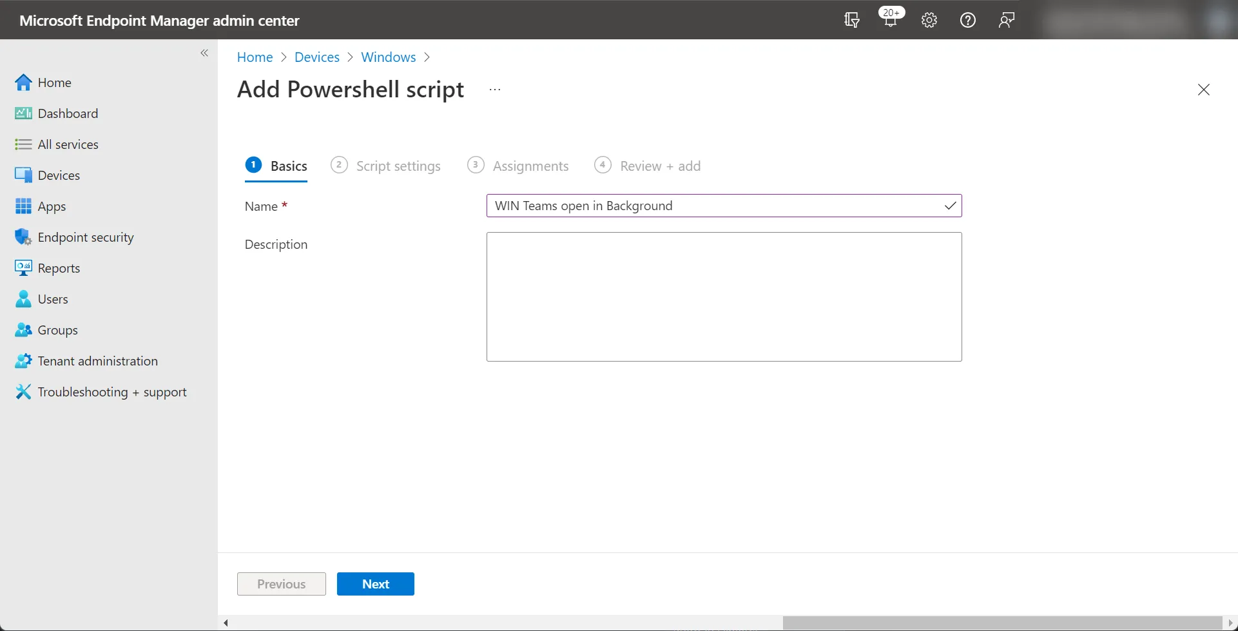Open the settings gear in header
This screenshot has height=631, width=1238.
(x=929, y=20)
